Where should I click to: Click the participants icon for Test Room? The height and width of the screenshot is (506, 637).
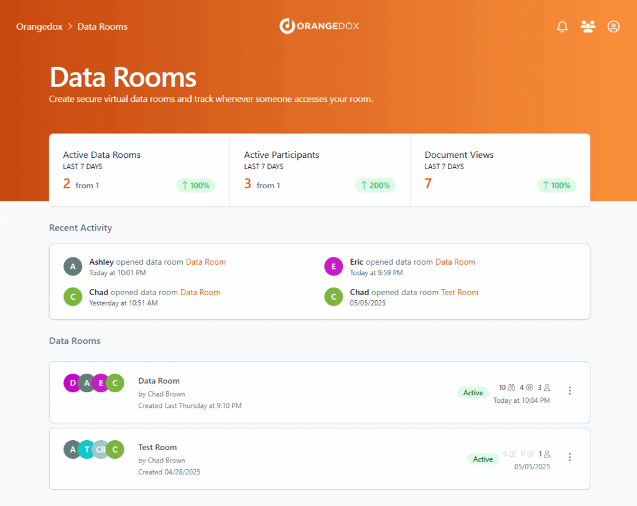point(547,454)
